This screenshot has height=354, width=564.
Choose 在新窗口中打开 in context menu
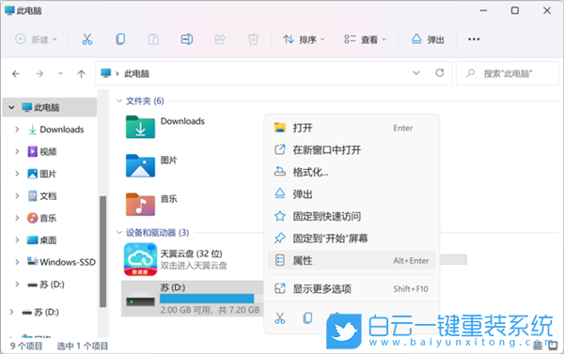352,149
